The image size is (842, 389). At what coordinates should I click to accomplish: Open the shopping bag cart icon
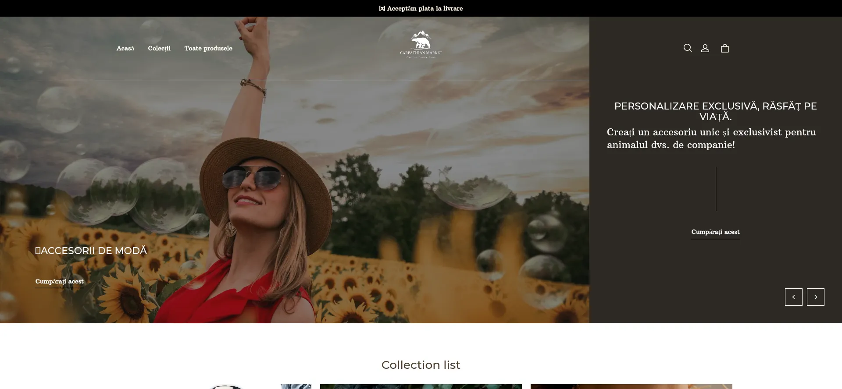(725, 48)
